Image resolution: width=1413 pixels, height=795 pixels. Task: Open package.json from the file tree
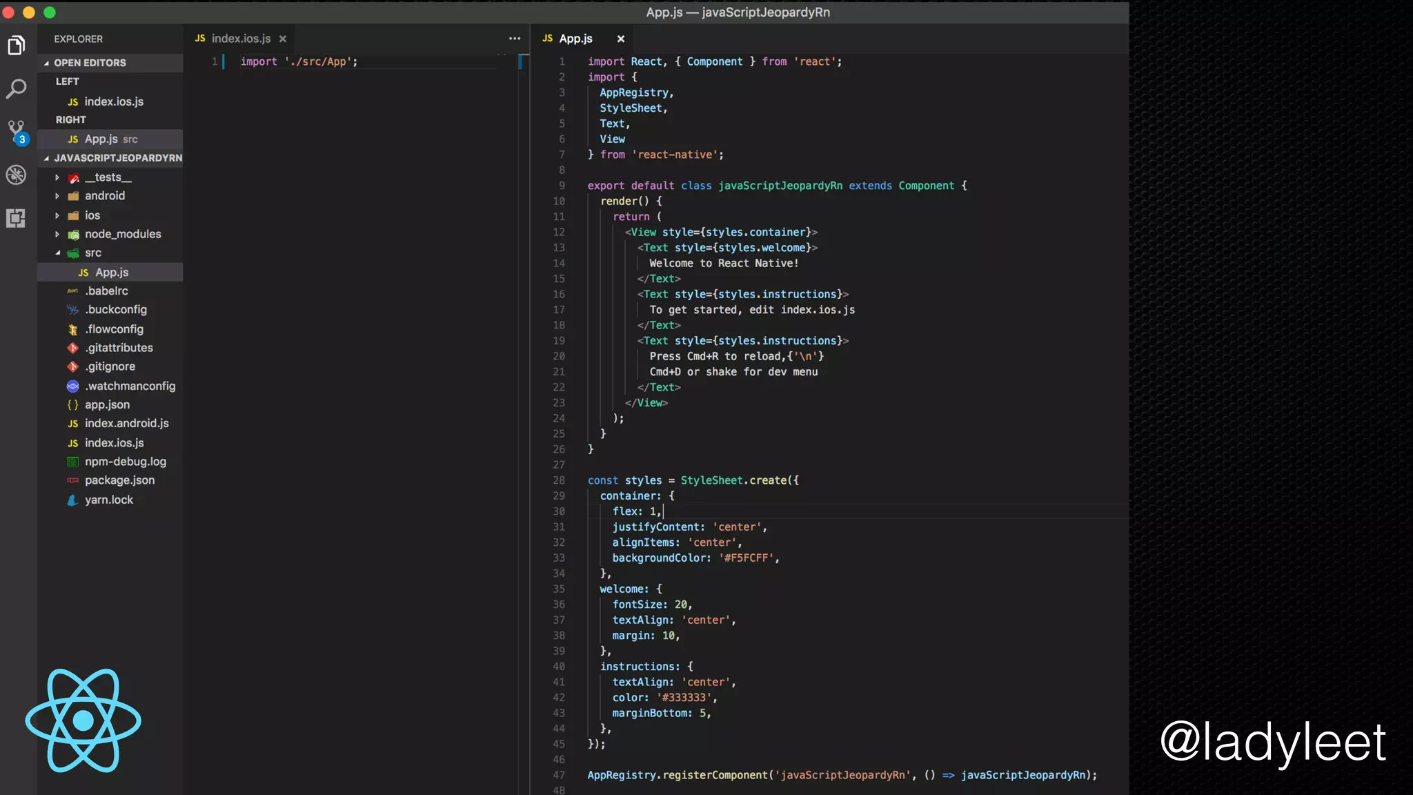click(x=119, y=480)
